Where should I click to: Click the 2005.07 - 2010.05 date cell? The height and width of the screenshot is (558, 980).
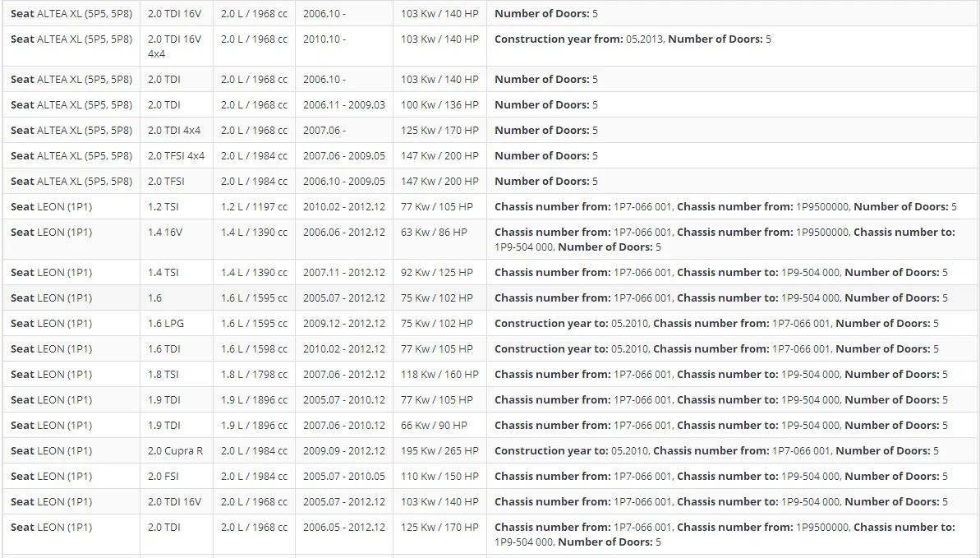343,477
